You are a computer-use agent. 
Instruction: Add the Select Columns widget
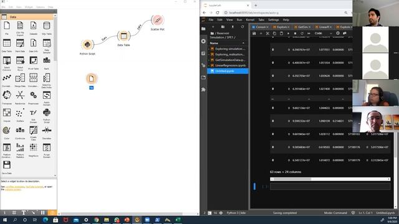pyautogui.click(x=7, y=63)
